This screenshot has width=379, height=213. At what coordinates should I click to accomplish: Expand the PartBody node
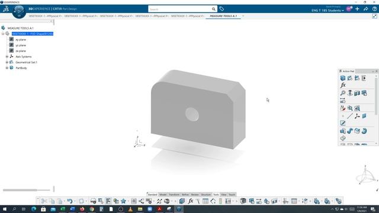pyautogui.click(x=7, y=68)
